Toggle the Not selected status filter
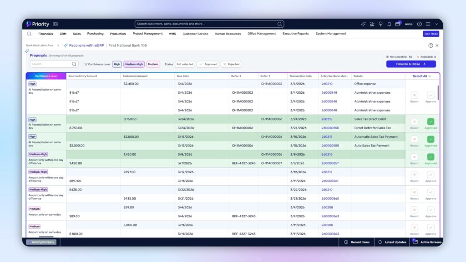The image size is (466, 262). click(185, 64)
